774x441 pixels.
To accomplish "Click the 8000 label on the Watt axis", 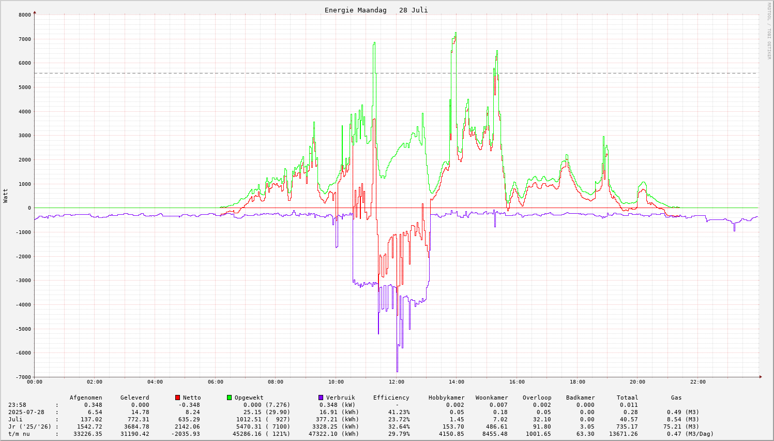I will 25,15.
